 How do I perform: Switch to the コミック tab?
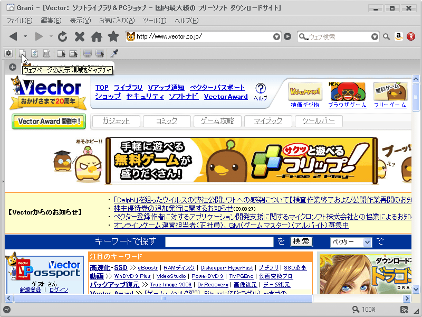[167, 121]
